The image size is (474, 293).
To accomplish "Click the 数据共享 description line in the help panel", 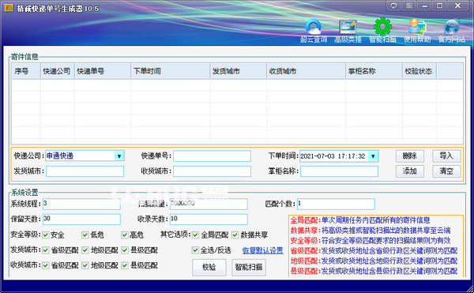I will 371,231.
